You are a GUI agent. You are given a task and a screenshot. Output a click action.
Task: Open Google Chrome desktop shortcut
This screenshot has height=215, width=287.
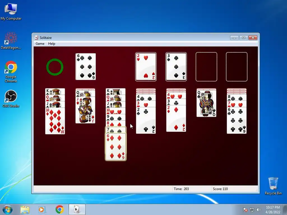pyautogui.click(x=11, y=72)
